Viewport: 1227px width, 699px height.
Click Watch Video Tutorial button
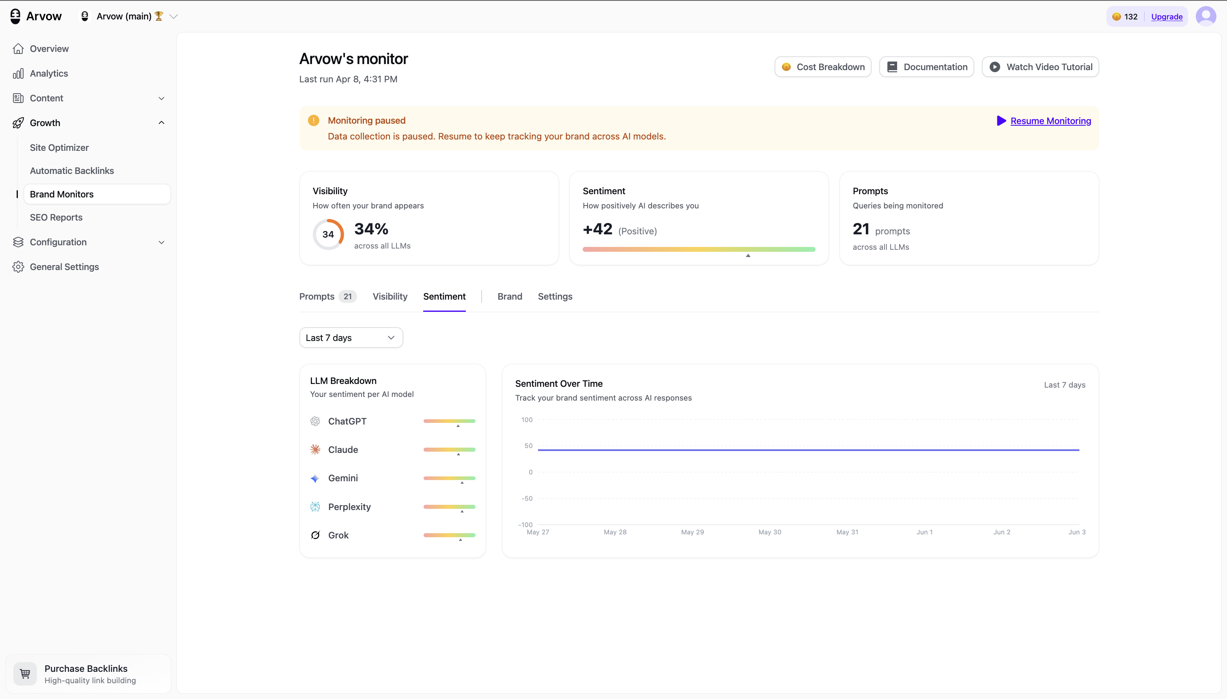tap(1041, 67)
